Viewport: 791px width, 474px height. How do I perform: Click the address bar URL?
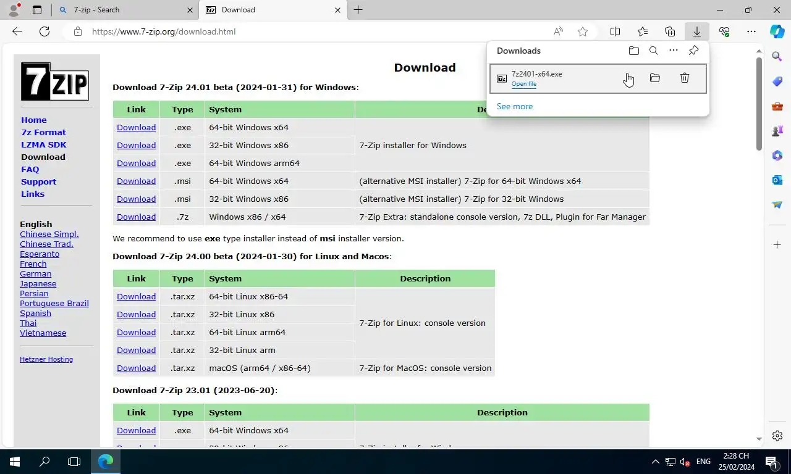click(164, 31)
